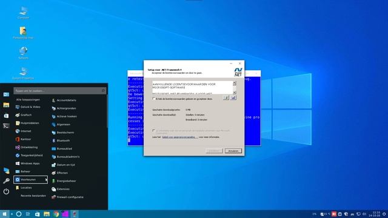Select Voorkeuren category in start menu

[31, 180]
